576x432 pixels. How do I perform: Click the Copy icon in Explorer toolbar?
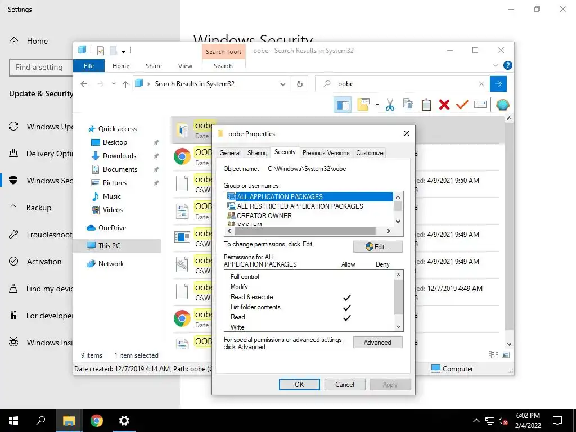408,105
